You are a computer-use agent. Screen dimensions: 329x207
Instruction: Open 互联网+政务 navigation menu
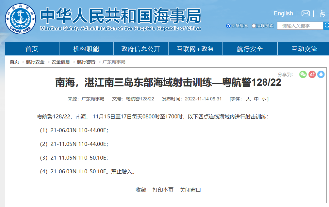195,49
